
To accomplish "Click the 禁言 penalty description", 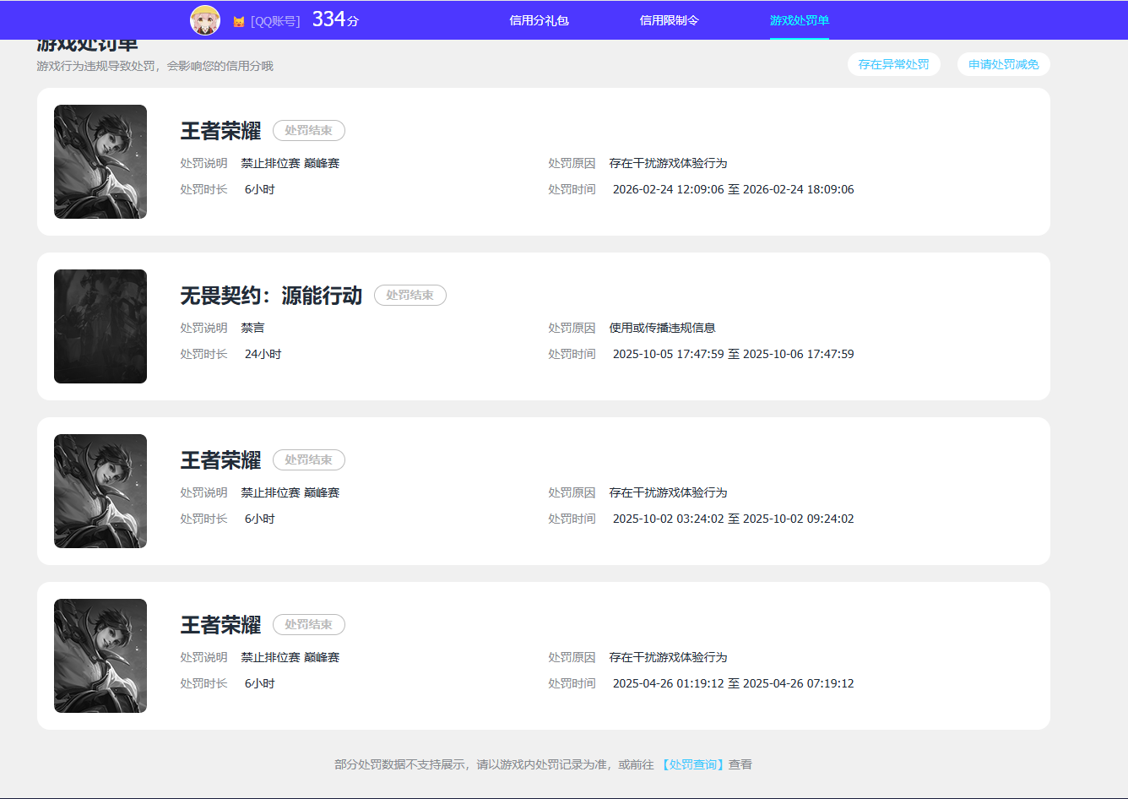I will 253,328.
